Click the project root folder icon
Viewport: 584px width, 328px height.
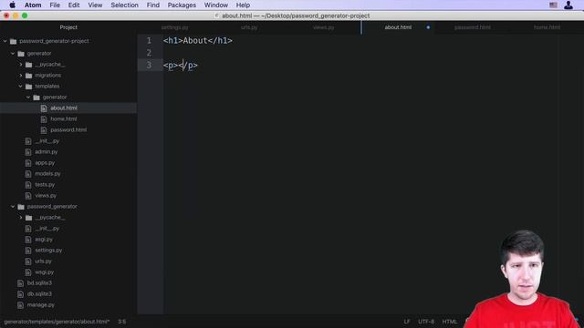click(x=14, y=41)
